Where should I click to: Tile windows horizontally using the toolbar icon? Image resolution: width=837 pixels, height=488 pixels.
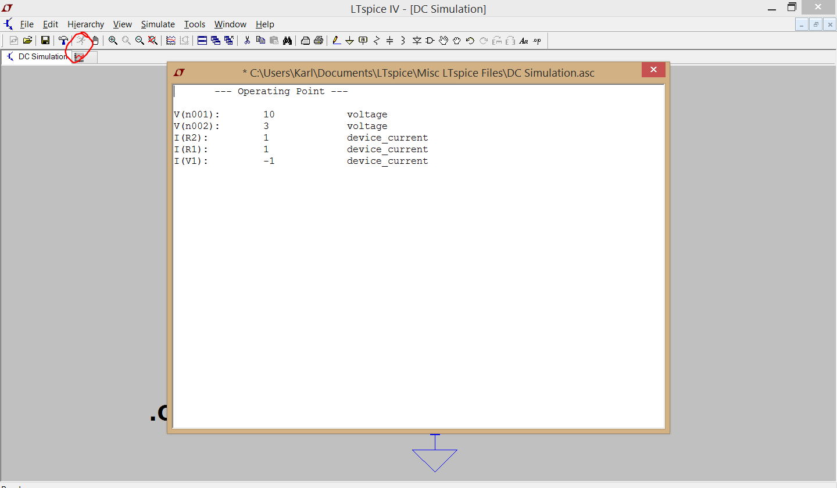tap(202, 40)
